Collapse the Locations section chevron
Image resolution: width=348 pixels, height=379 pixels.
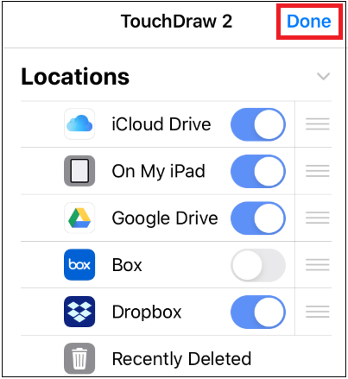pos(323,76)
